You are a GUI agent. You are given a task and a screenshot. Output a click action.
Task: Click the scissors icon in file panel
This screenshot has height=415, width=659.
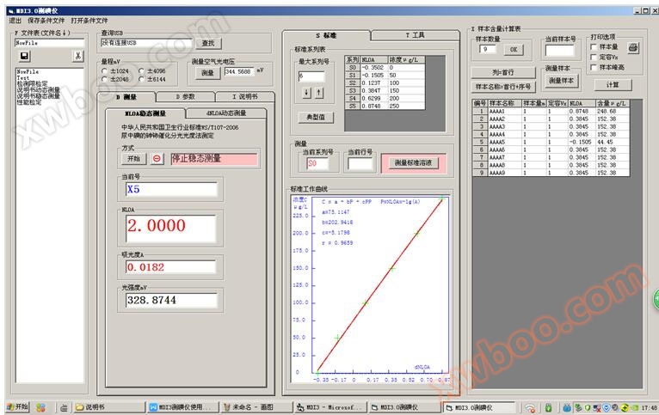coord(77,57)
